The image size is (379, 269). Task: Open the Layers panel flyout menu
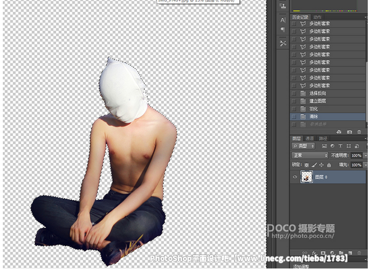pyautogui.click(x=366, y=139)
